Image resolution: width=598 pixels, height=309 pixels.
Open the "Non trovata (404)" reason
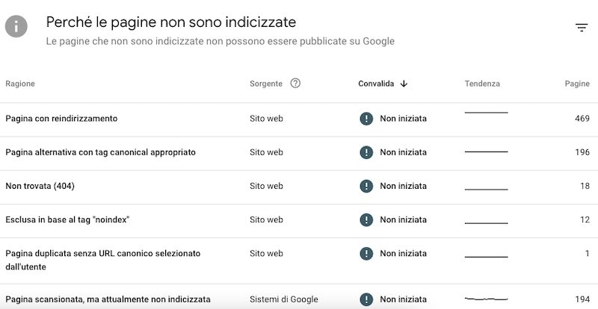click(40, 186)
